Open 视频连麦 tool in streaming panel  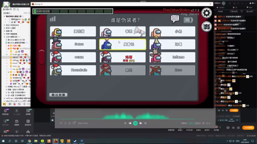[5, 112]
